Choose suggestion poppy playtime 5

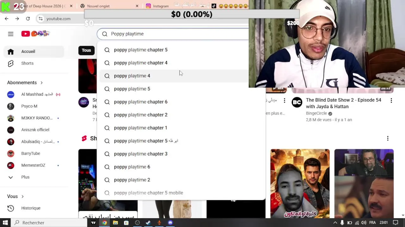click(181, 89)
